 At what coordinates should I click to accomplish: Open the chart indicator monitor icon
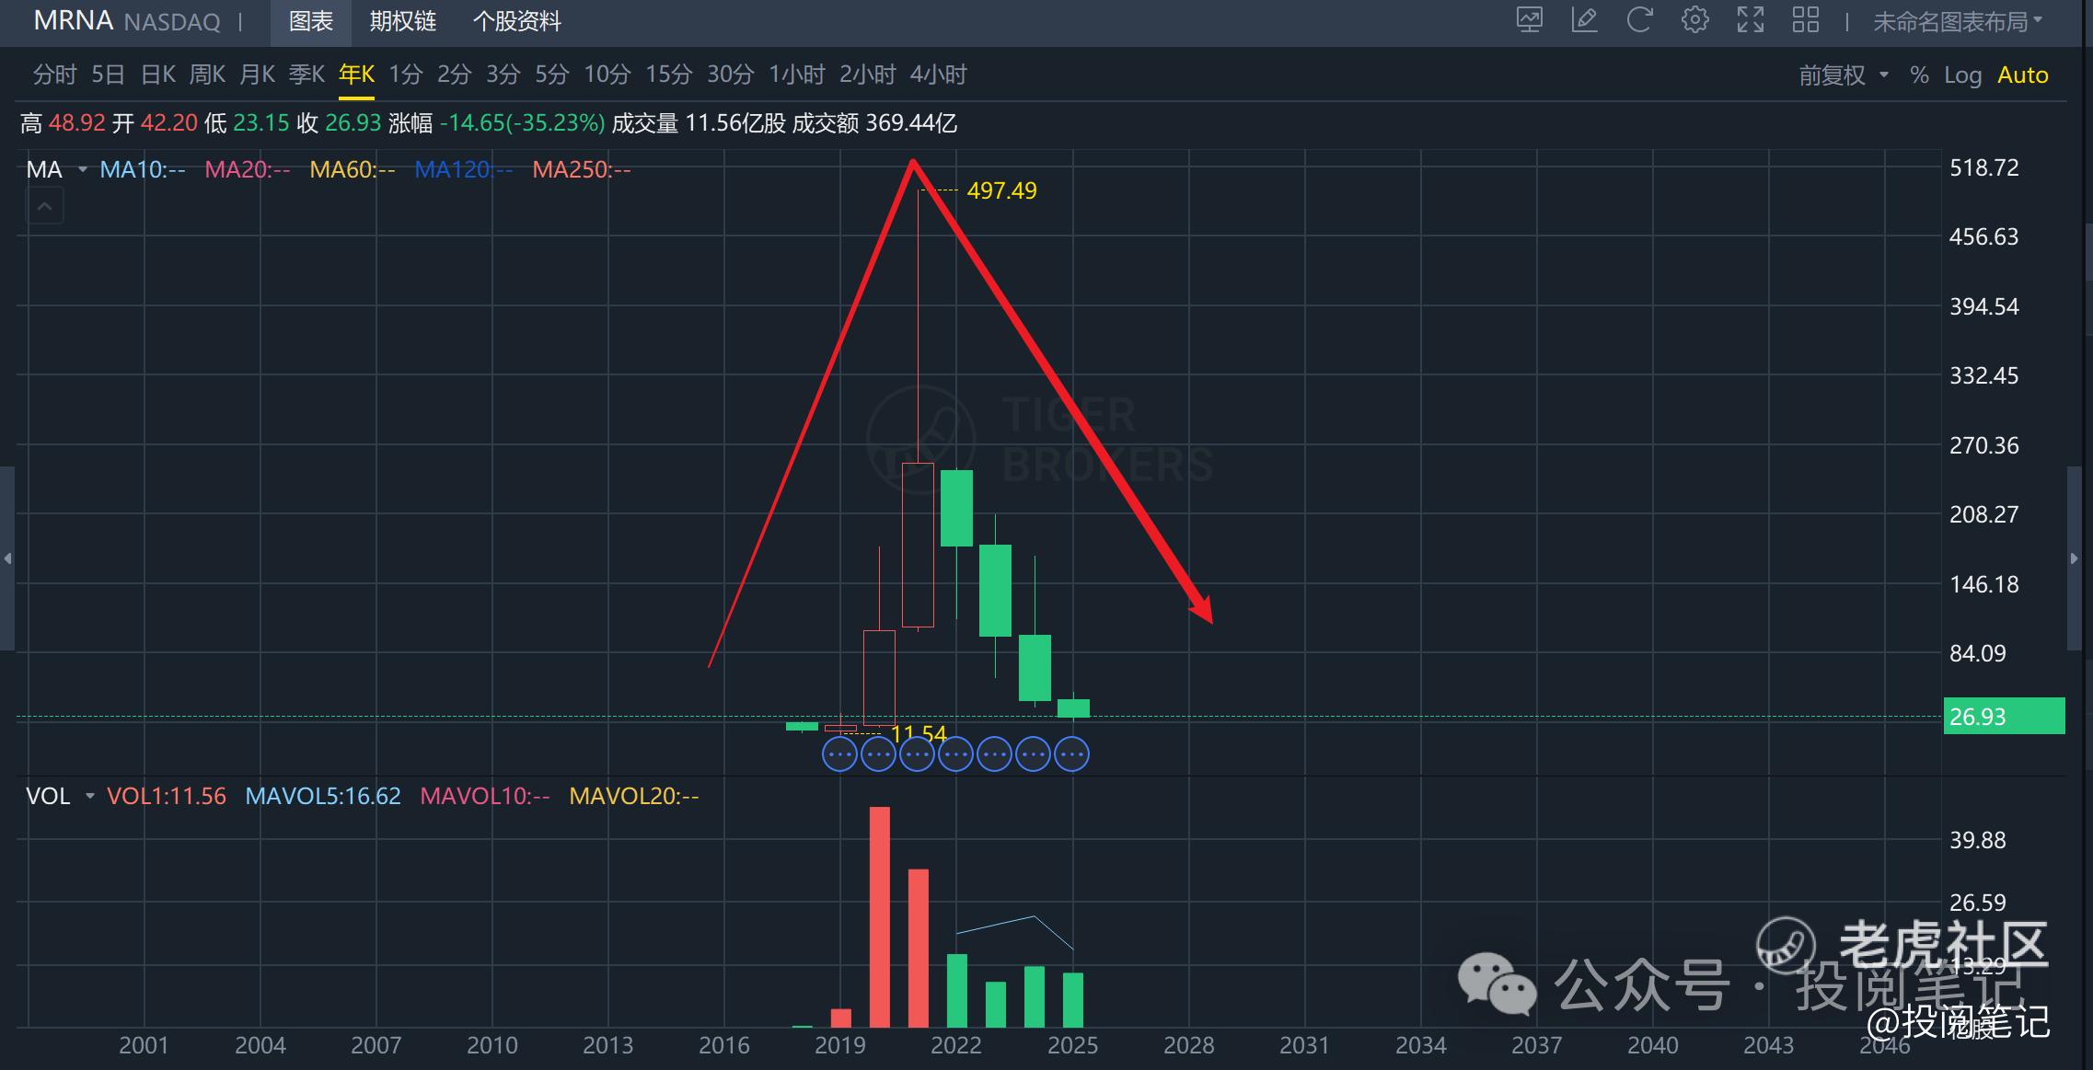point(1529,20)
